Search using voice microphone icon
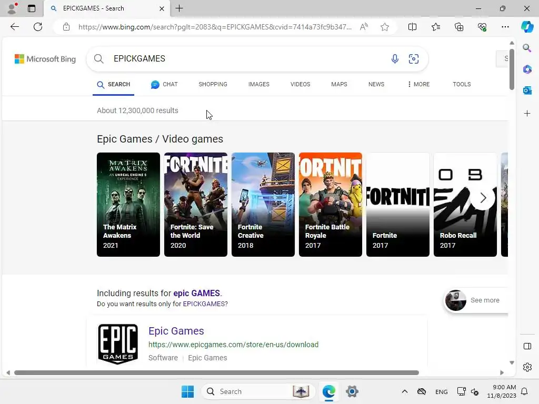The height and width of the screenshot is (404, 539). pos(395,59)
